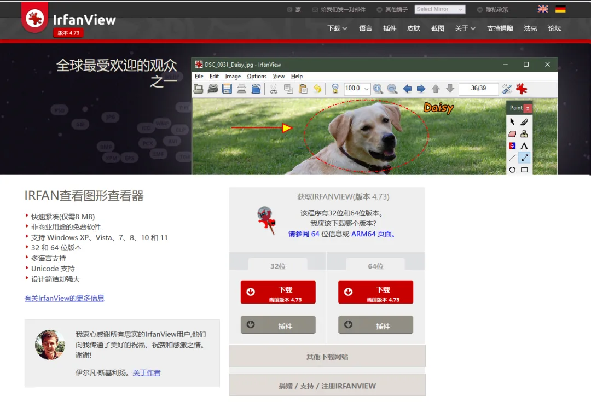Open the Help menu in IrfanView window
Image resolution: width=591 pixels, height=402 pixels.
297,77
